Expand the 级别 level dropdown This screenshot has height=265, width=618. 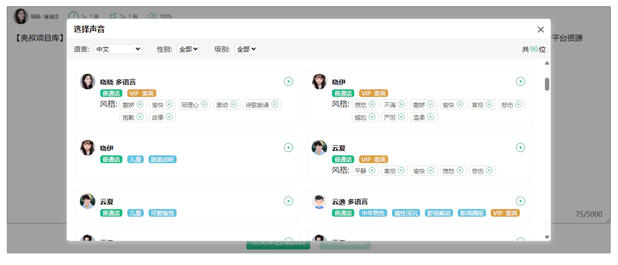point(246,49)
